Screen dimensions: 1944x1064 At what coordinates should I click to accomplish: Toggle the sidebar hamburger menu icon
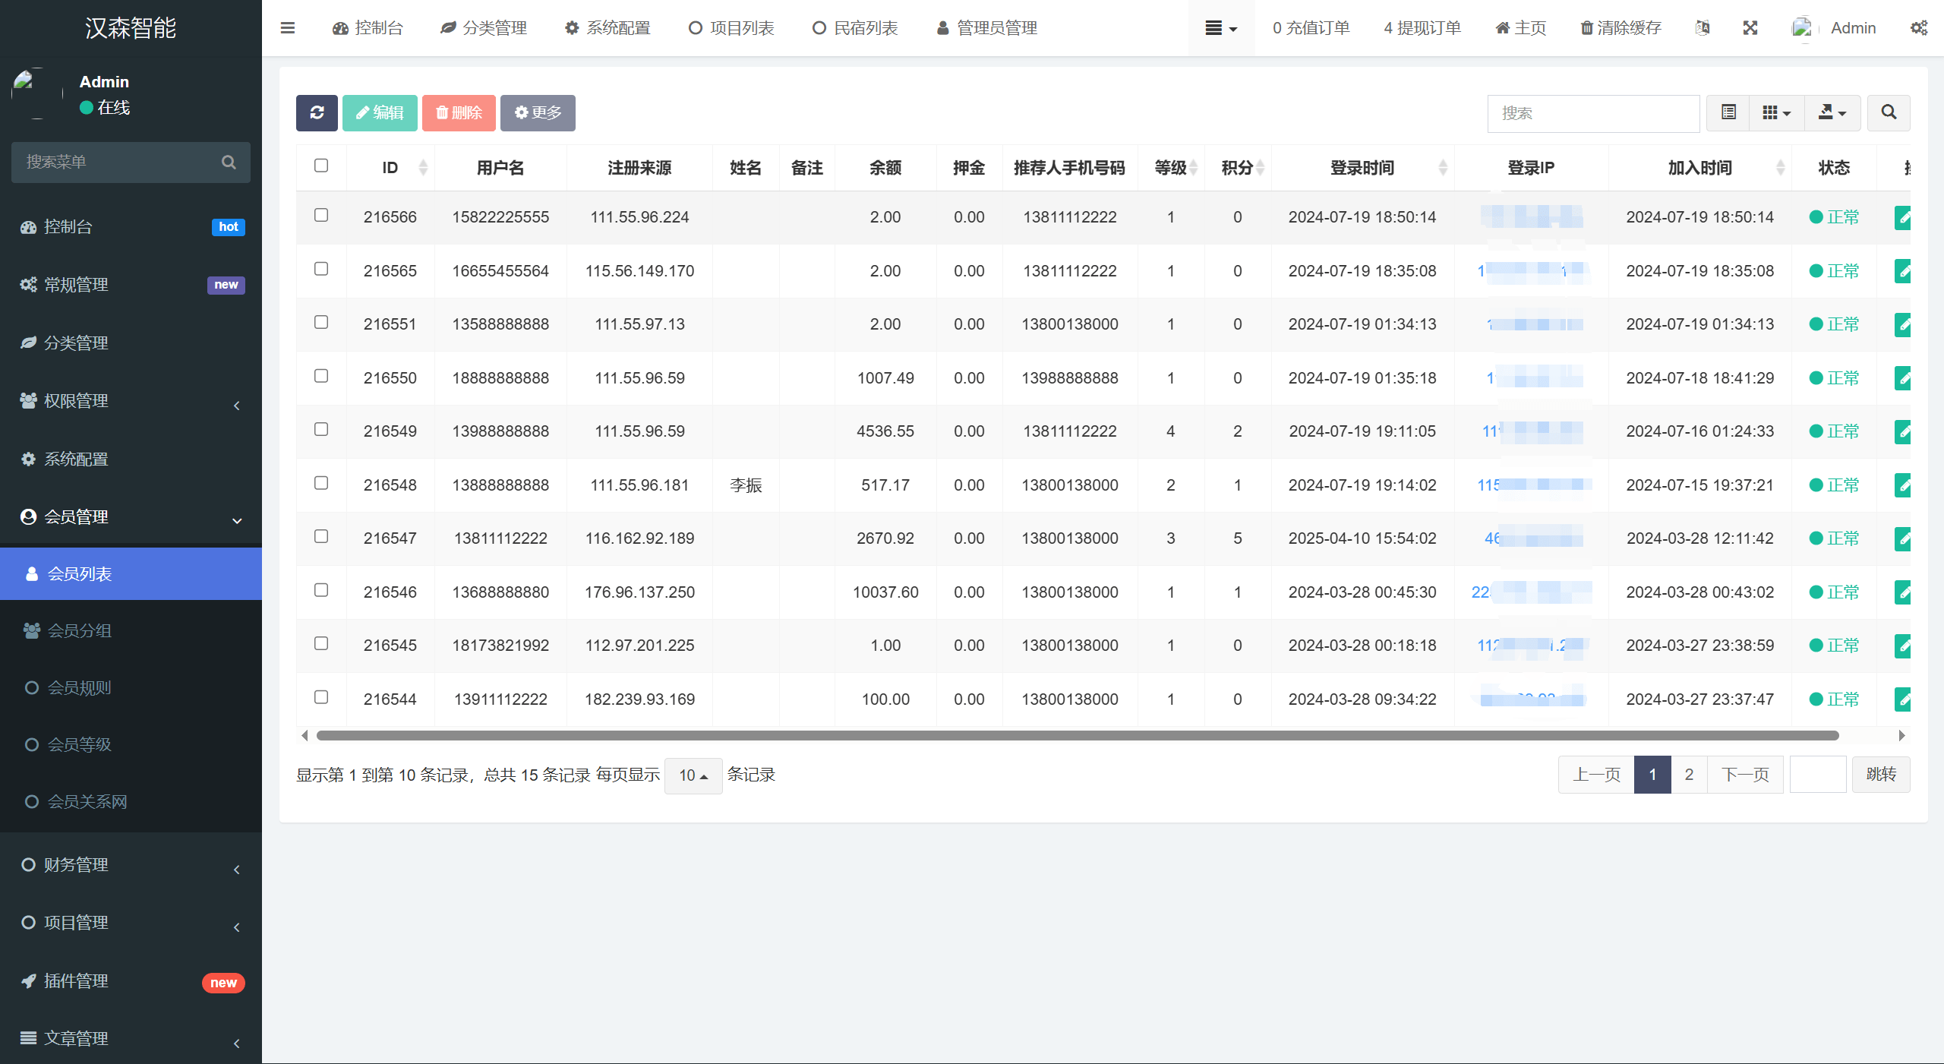click(x=288, y=28)
